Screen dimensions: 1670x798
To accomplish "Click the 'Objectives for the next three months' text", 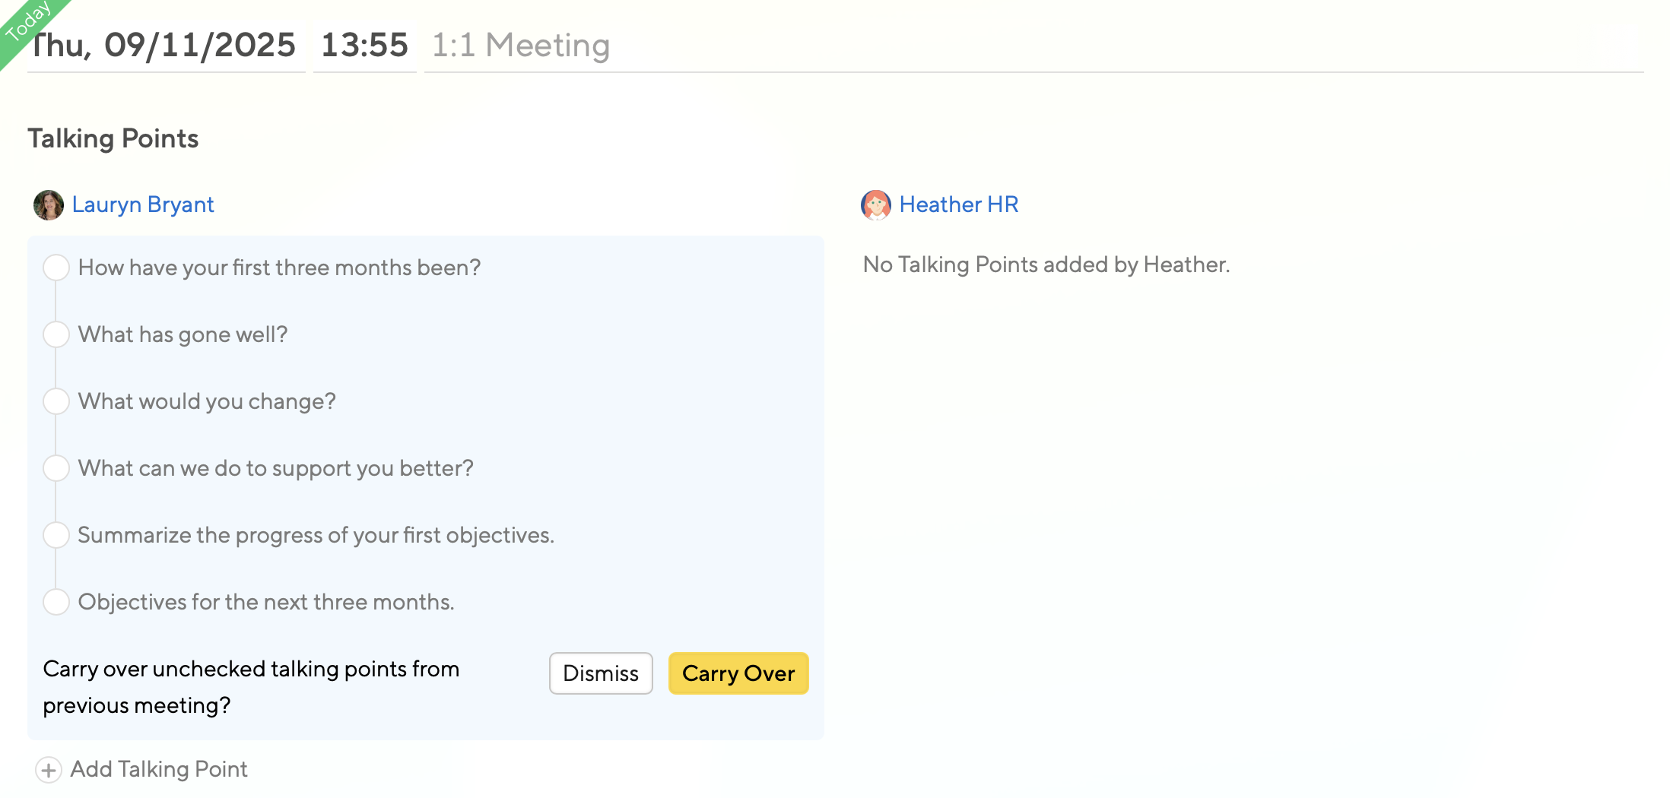I will coord(265,602).
